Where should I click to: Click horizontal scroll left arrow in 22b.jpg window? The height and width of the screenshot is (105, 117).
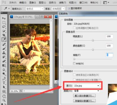[x=24, y=91]
